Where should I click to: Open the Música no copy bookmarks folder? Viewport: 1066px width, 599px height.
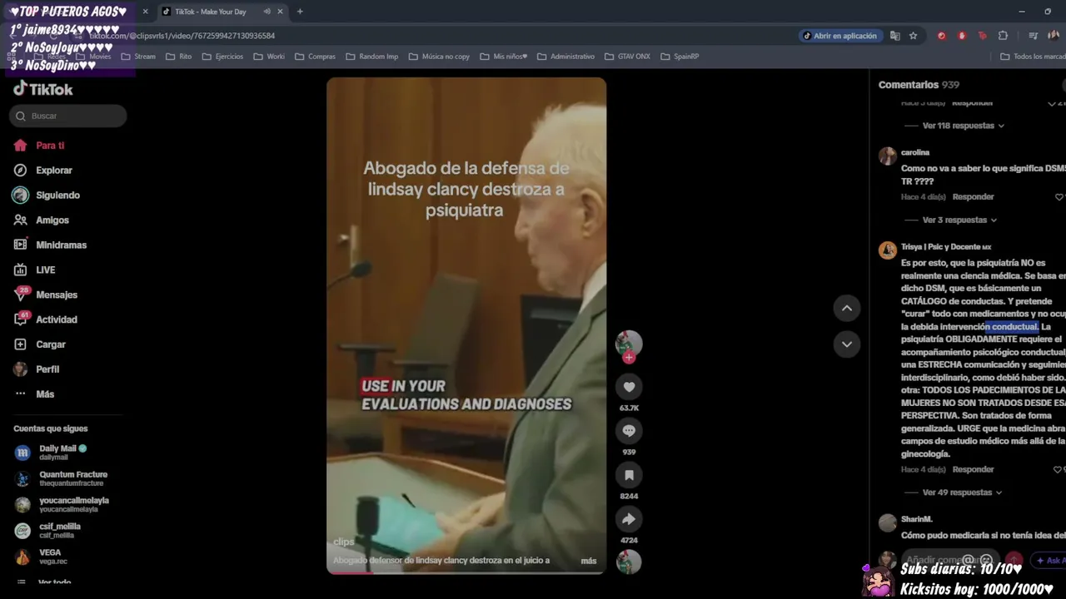click(439, 57)
